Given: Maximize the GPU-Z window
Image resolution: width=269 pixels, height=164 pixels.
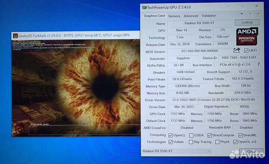Looking at the screenshot, I should [242, 6].
